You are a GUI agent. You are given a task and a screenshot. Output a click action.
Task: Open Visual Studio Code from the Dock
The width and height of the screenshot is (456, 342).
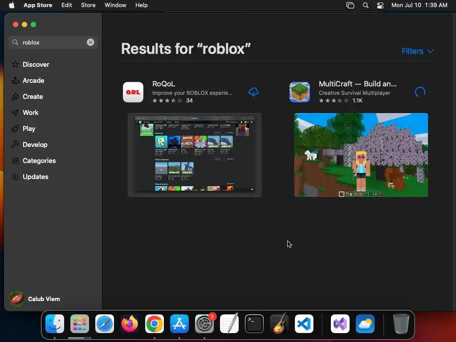304,324
